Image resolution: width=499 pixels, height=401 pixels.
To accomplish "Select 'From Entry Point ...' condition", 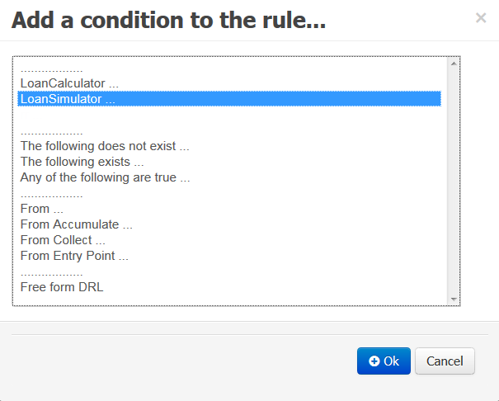I will tap(74, 256).
